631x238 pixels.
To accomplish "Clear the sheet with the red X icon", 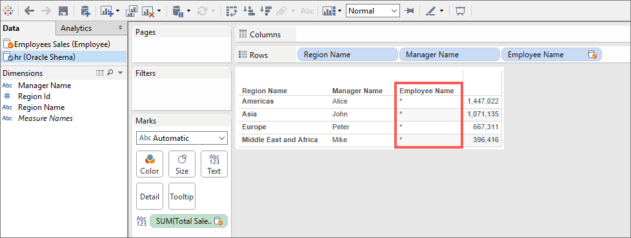I will 148,11.
